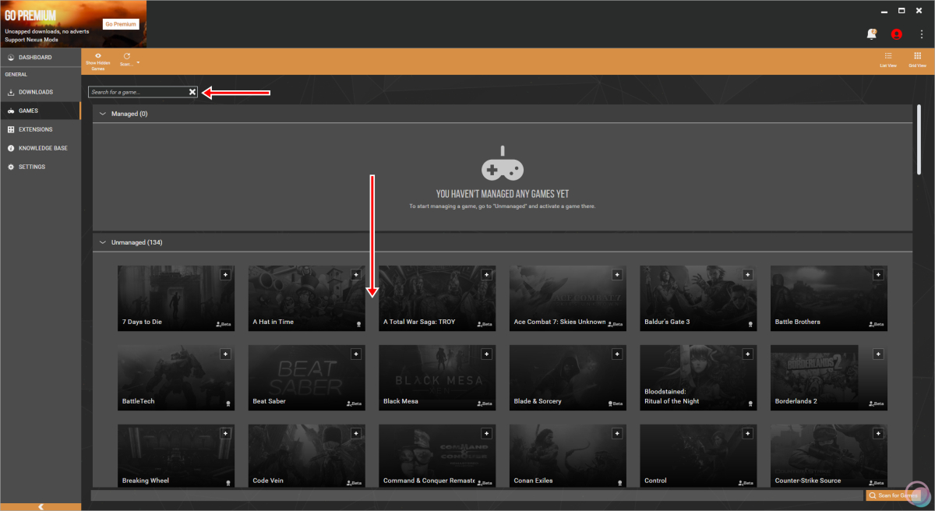The height and width of the screenshot is (511, 935).
Task: Click the Scan for Games button
Action: click(x=892, y=495)
